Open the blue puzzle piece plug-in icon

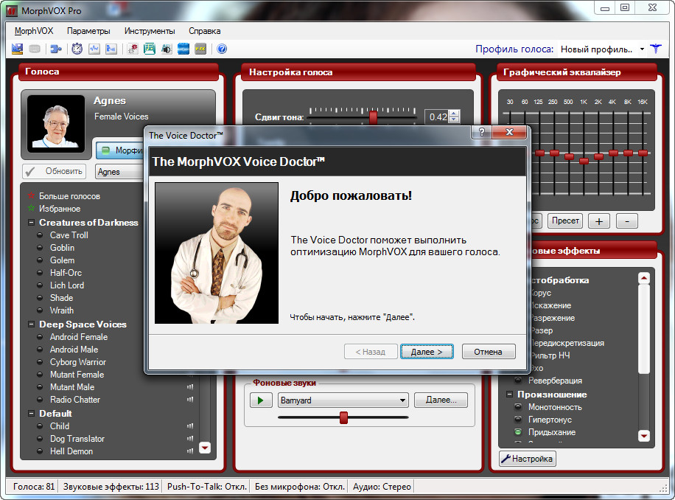click(56, 49)
